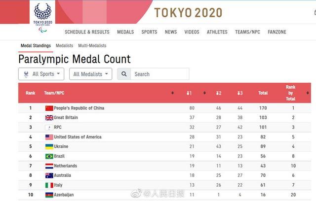Image resolution: width=316 pixels, height=201 pixels.
Task: Click the People's Republic of China flag
Action: point(49,108)
